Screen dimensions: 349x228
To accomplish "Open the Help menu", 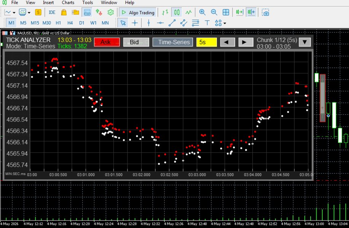I will [129, 3].
